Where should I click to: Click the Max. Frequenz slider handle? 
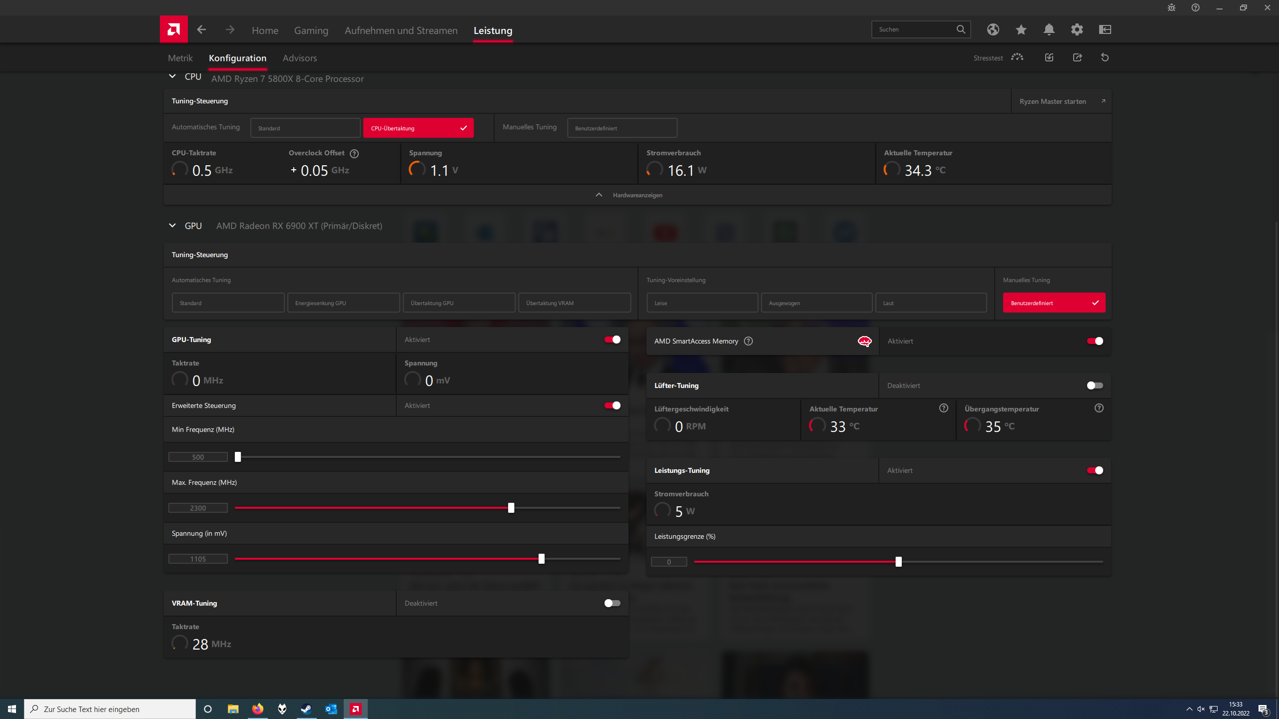[x=511, y=508]
